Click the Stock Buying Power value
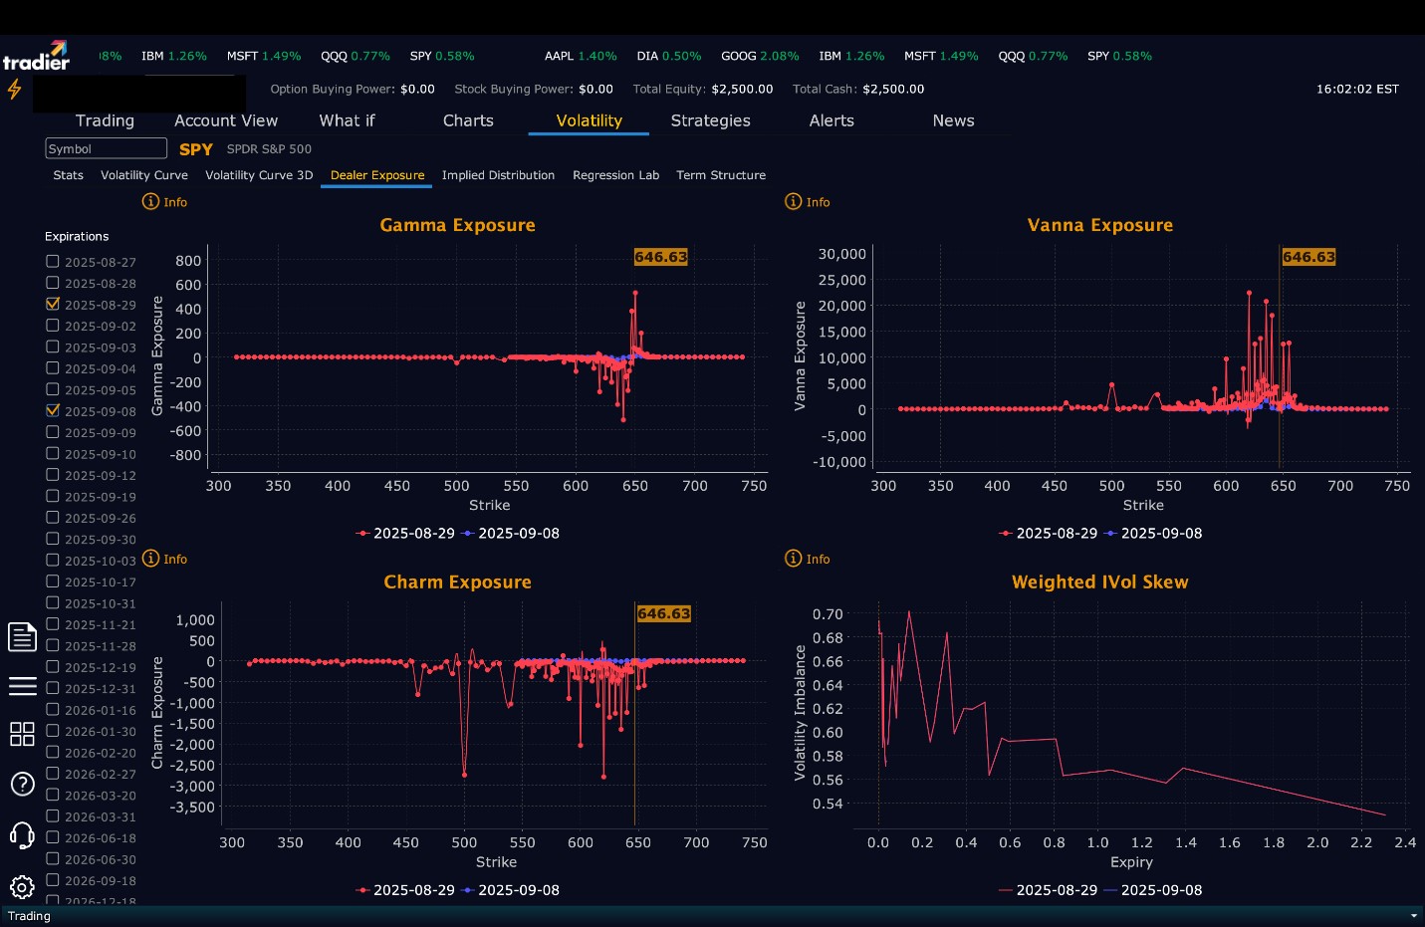The image size is (1425, 927). [x=595, y=89]
